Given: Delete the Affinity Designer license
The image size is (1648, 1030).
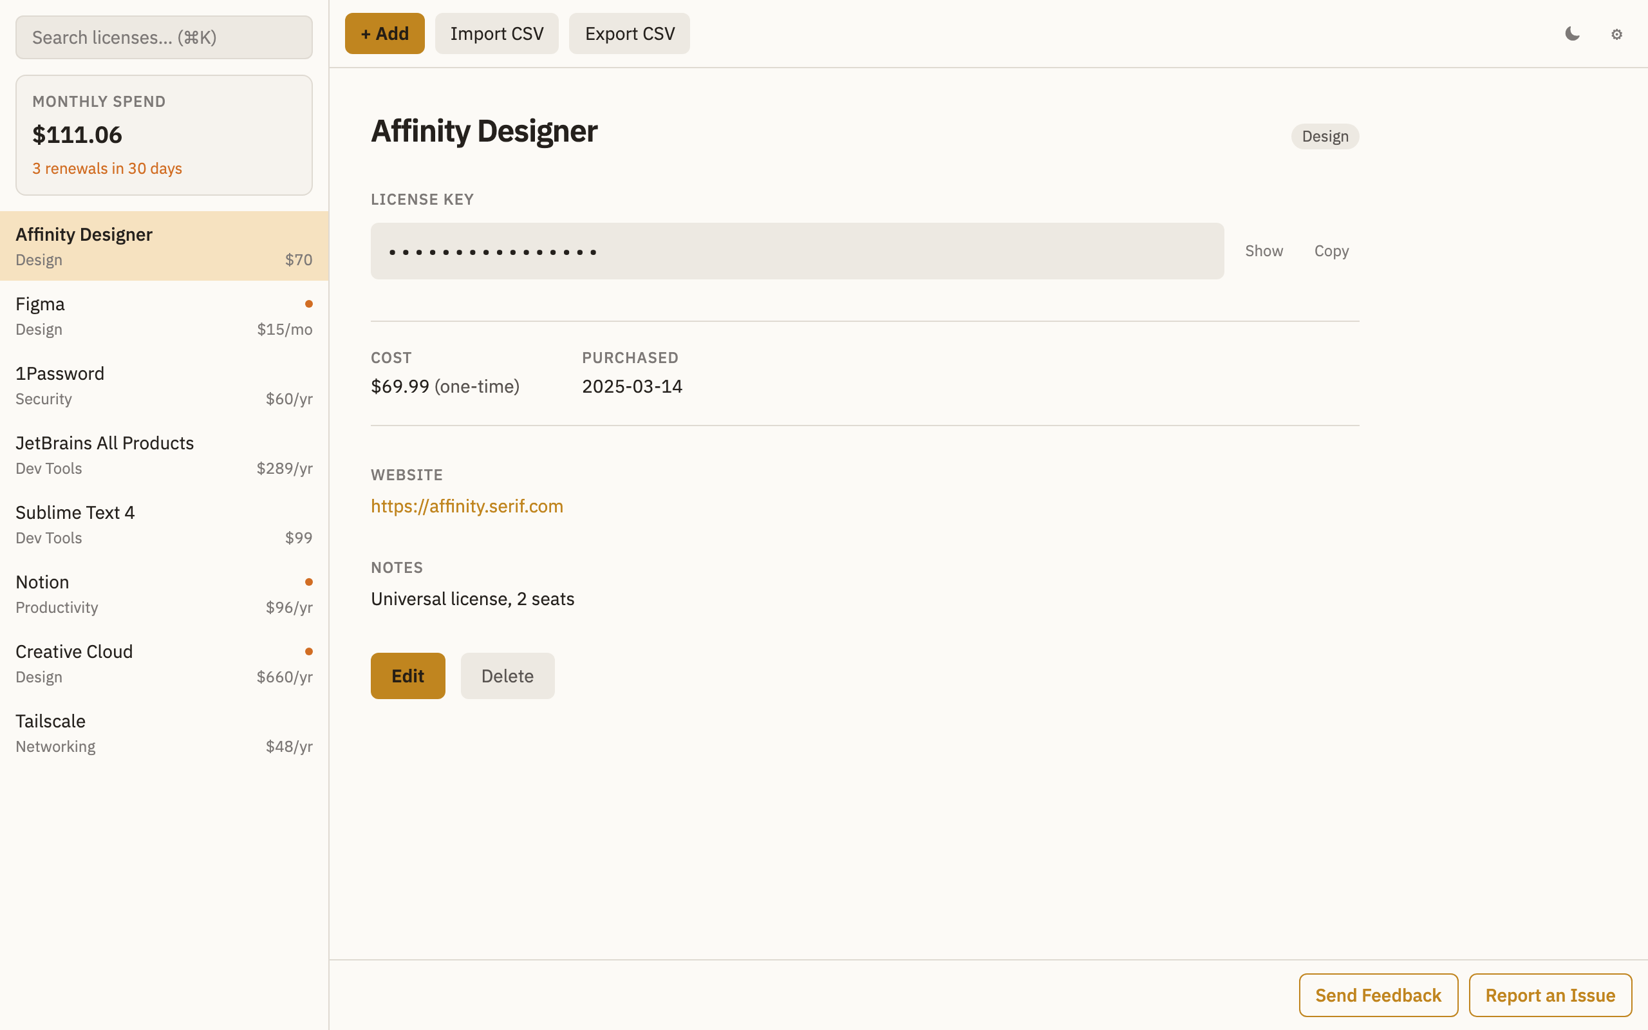Looking at the screenshot, I should click(x=508, y=676).
